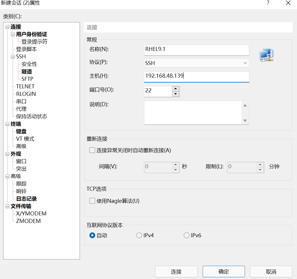
Task: Focus the 端口号 port field
Action: [158, 91]
